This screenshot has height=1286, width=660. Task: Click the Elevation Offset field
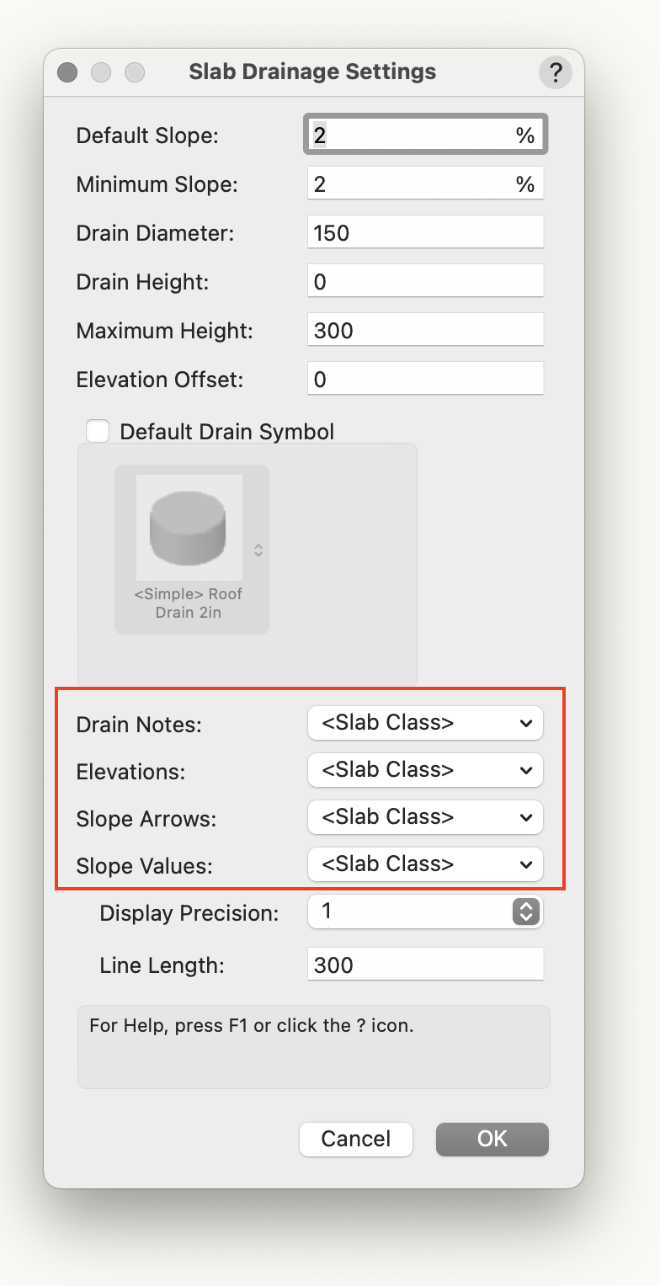coord(425,380)
